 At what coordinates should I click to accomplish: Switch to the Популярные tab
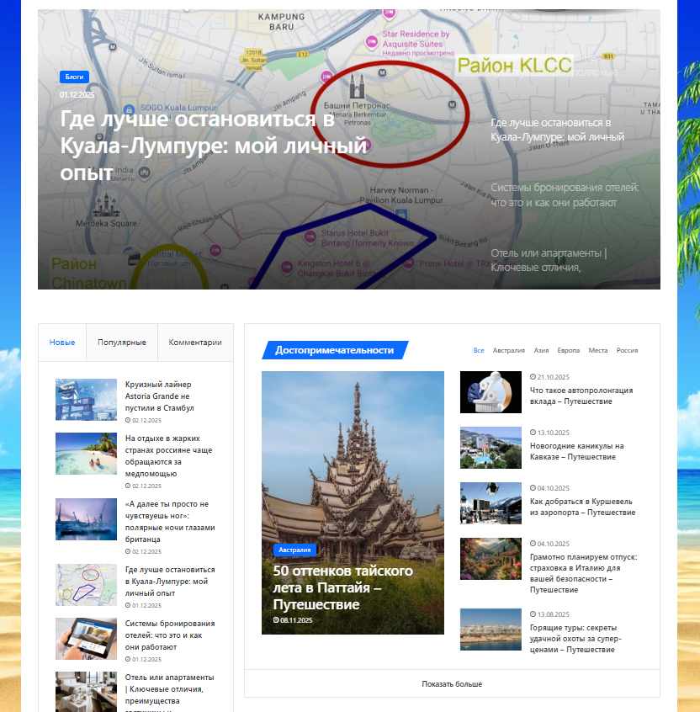point(122,343)
